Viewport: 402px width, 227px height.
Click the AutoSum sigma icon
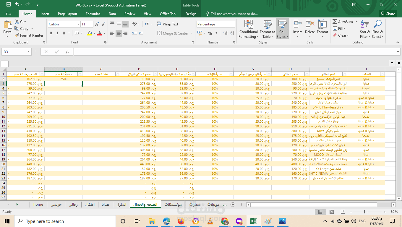pyautogui.click(x=335, y=22)
